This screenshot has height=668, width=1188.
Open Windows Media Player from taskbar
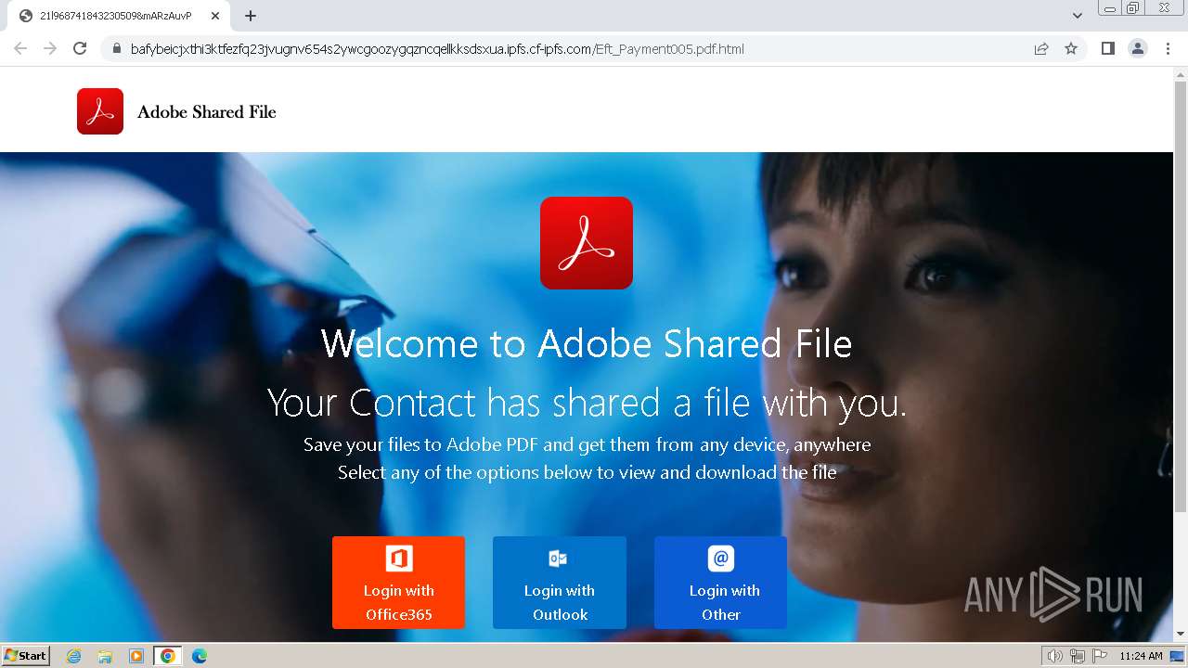click(x=136, y=656)
